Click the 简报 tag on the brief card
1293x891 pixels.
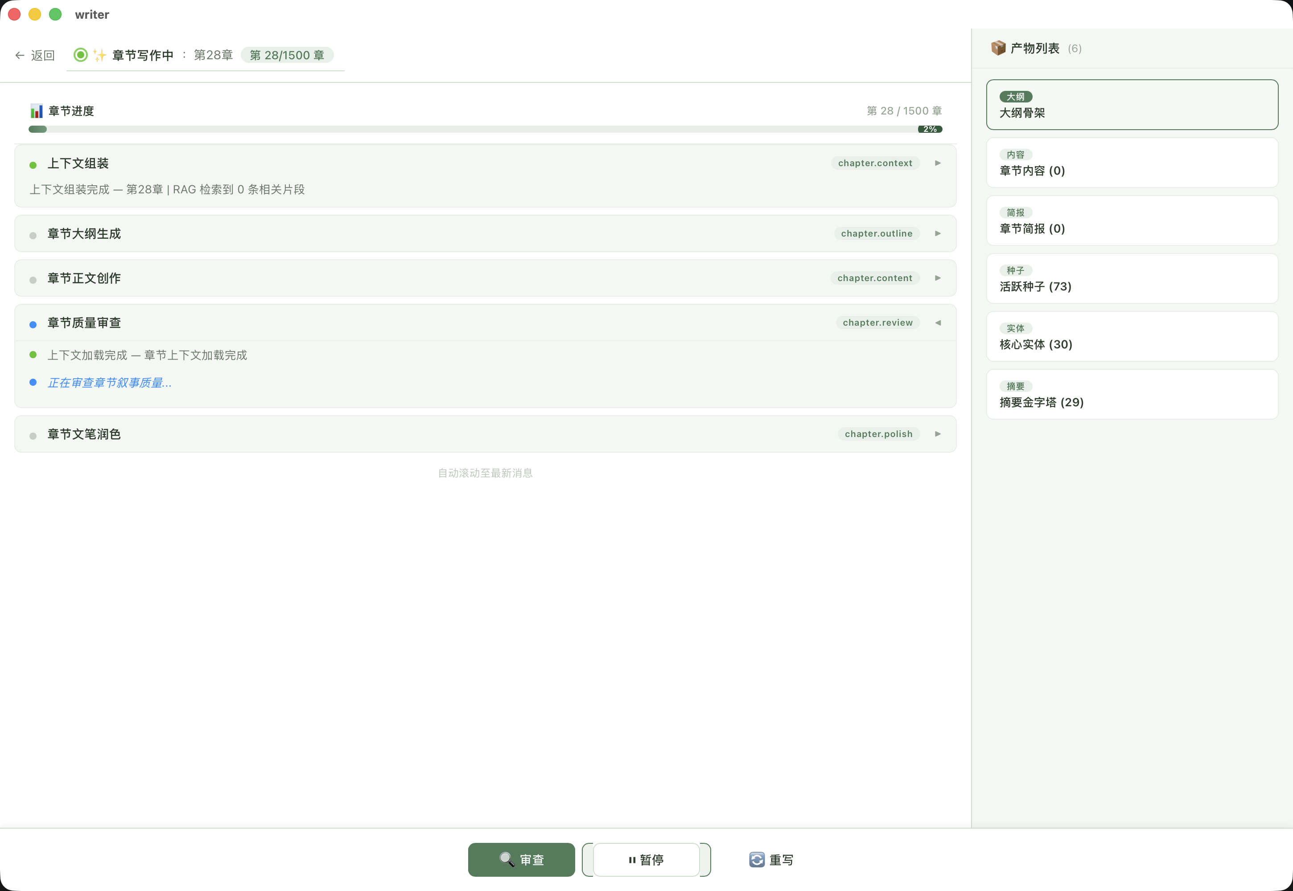click(1015, 213)
